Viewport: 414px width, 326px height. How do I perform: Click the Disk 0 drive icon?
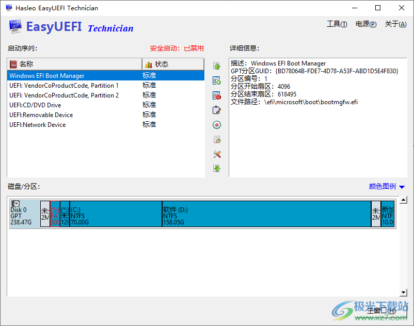coord(15,203)
